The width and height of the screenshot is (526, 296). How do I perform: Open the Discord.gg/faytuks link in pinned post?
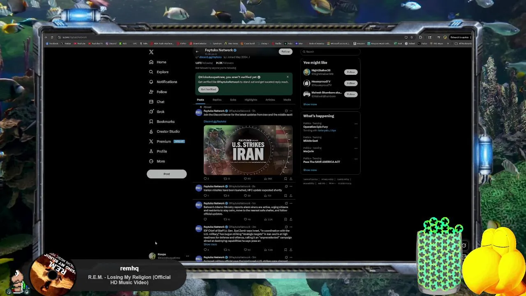[215, 122]
